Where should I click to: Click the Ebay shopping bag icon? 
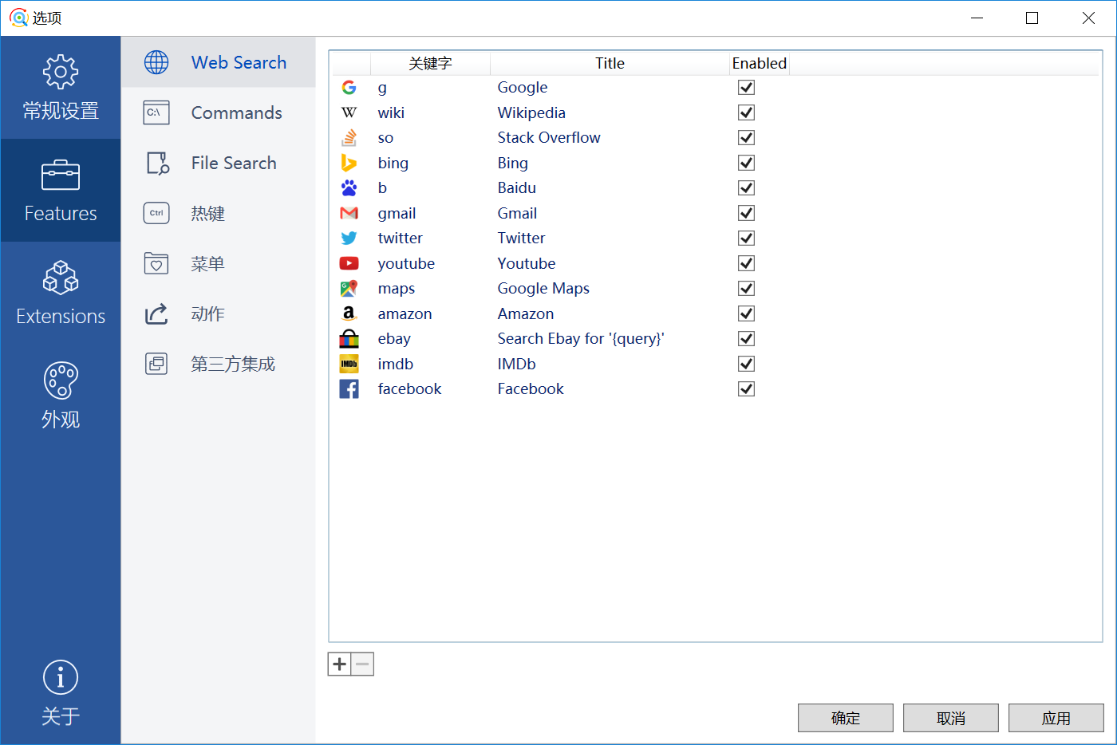tap(349, 338)
